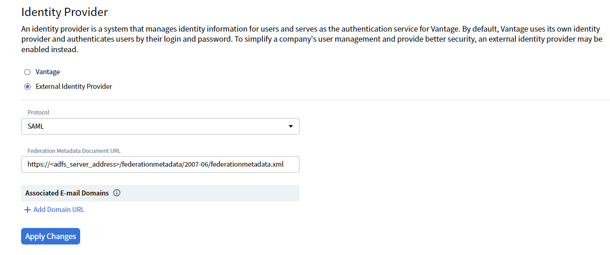610x255 pixels.
Task: Click the Identity Provider heading
Action: [65, 12]
